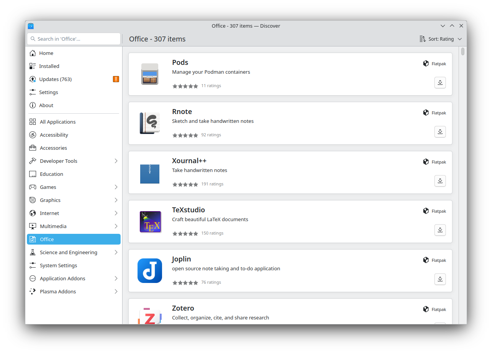Click Pods star rating with 11 ratings

(185, 86)
